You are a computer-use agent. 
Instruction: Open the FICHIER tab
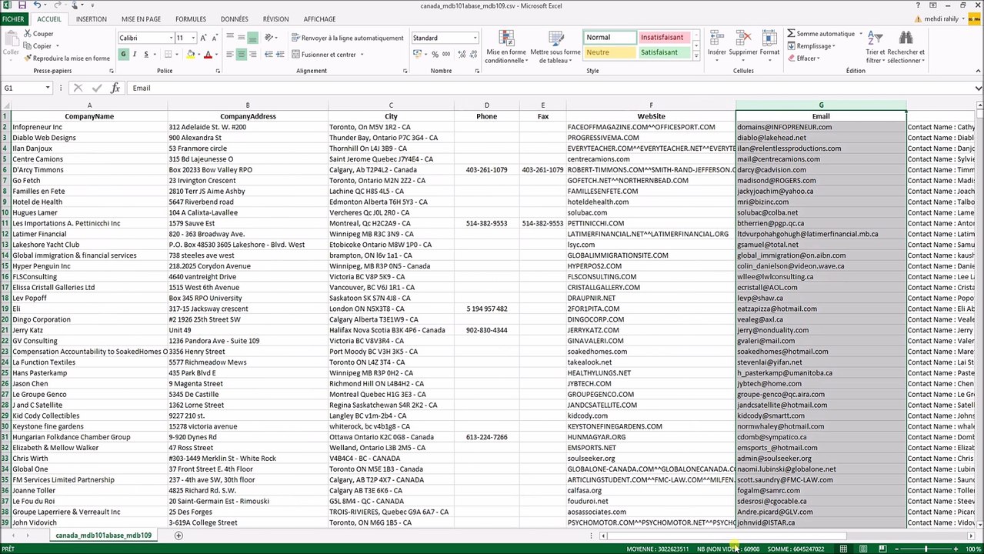pos(12,19)
